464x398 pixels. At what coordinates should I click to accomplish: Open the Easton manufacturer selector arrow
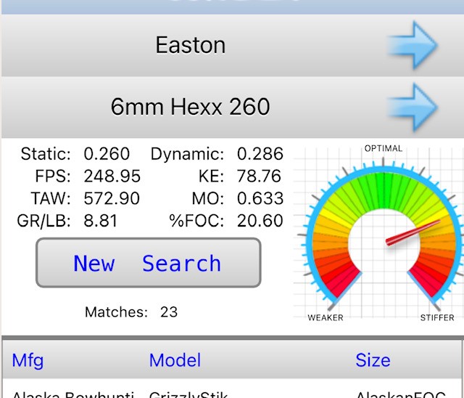tap(413, 45)
